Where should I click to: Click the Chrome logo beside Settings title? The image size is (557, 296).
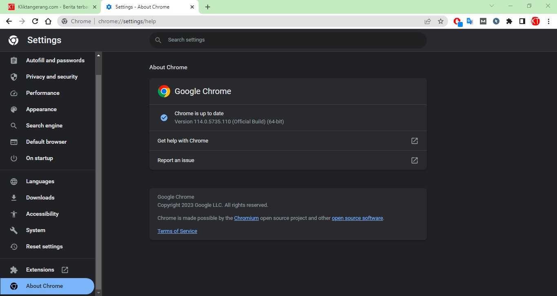click(x=13, y=40)
